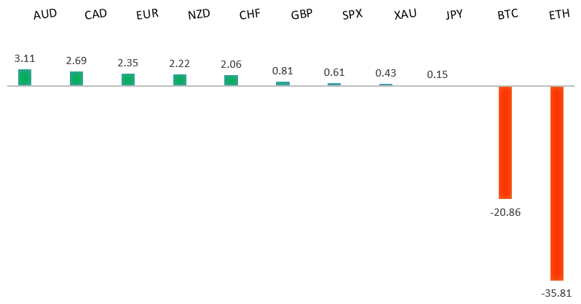Select the ETH category label
This screenshot has height=304, width=581.
click(x=559, y=15)
